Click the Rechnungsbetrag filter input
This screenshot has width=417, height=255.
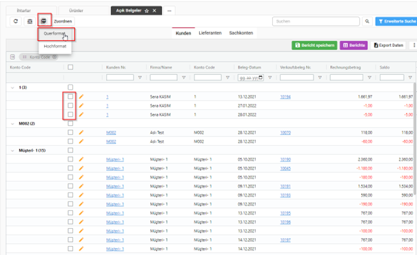[346, 78]
